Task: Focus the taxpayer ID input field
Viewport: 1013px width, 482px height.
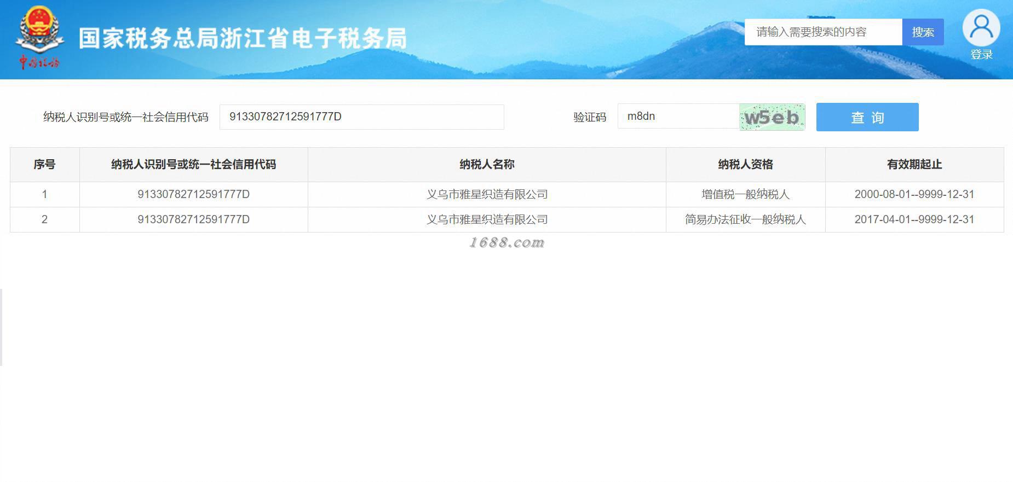Action: (x=361, y=117)
